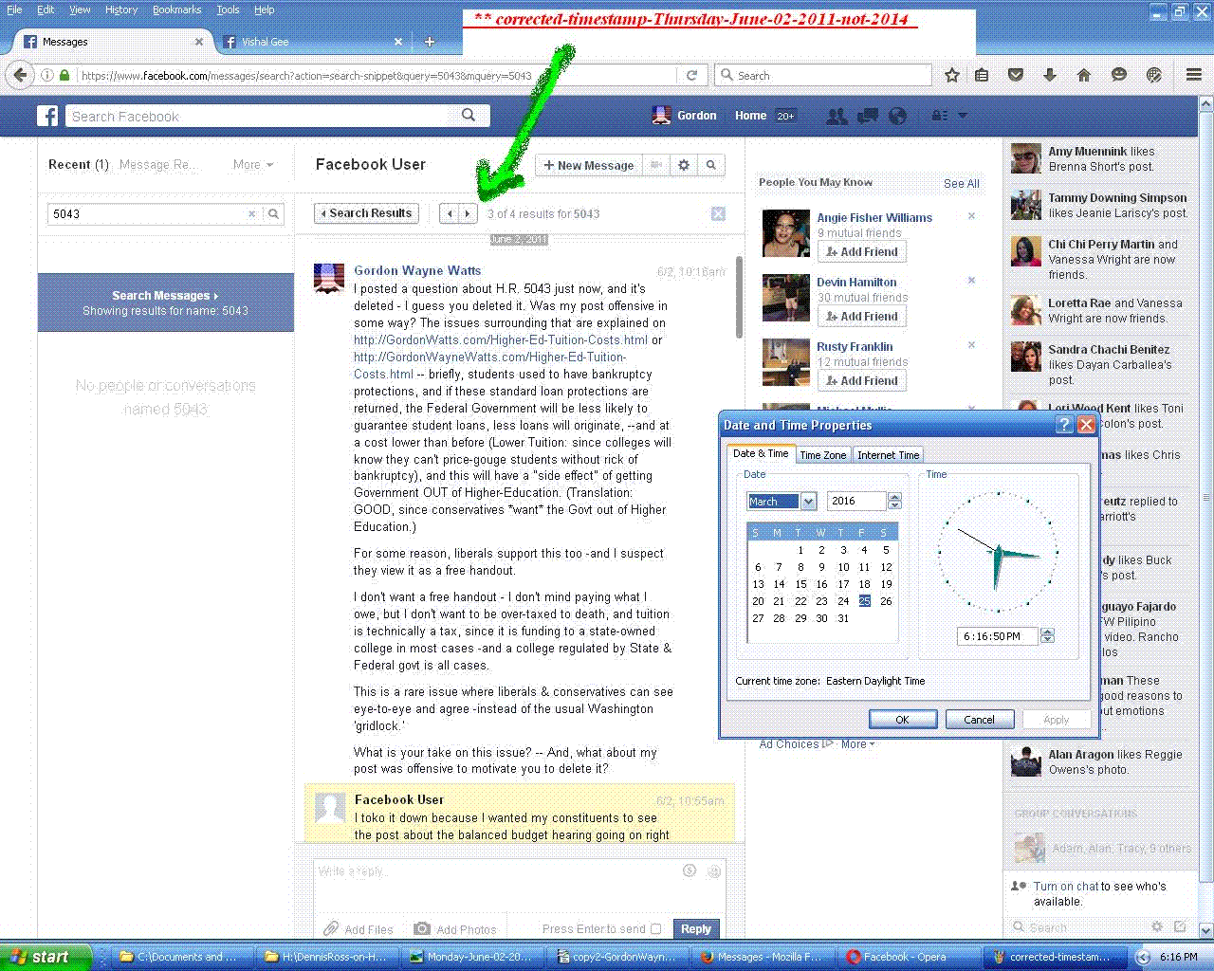This screenshot has width=1214, height=971.
Task: Go to next search result arrow
Action: click(x=468, y=213)
